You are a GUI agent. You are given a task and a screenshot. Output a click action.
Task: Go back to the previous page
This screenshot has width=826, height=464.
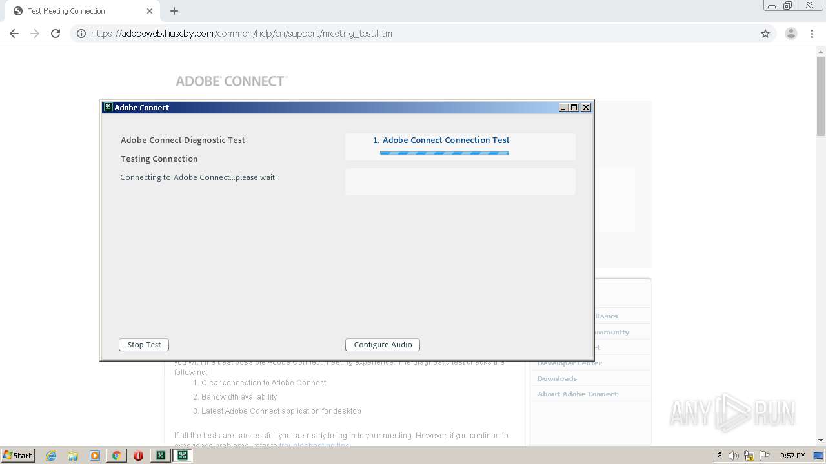click(x=14, y=34)
